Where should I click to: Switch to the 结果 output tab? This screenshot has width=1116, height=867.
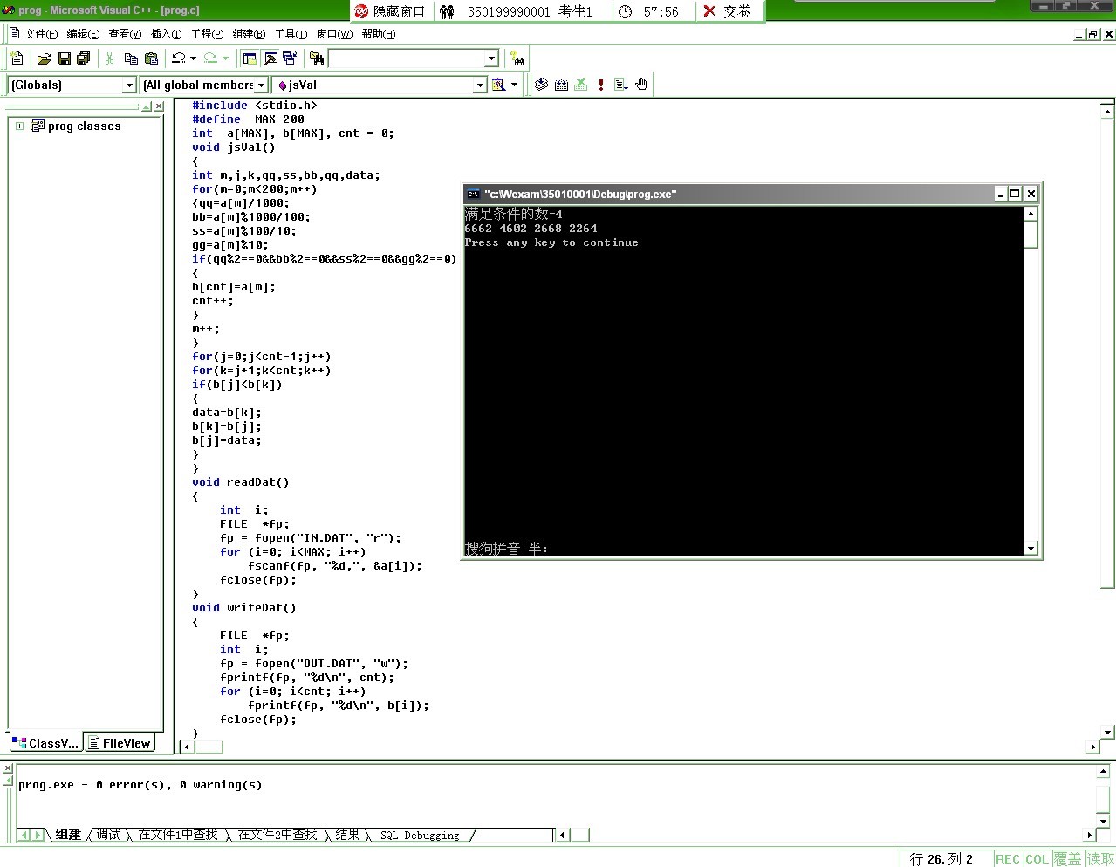347,835
